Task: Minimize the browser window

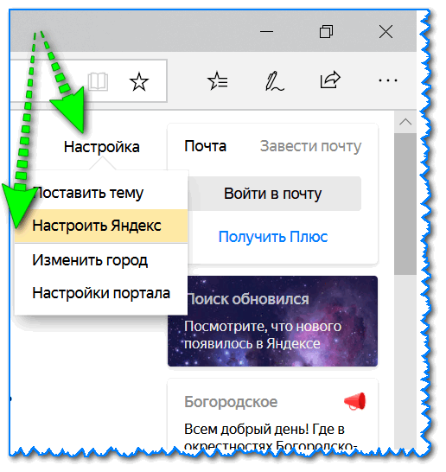Action: [x=266, y=31]
